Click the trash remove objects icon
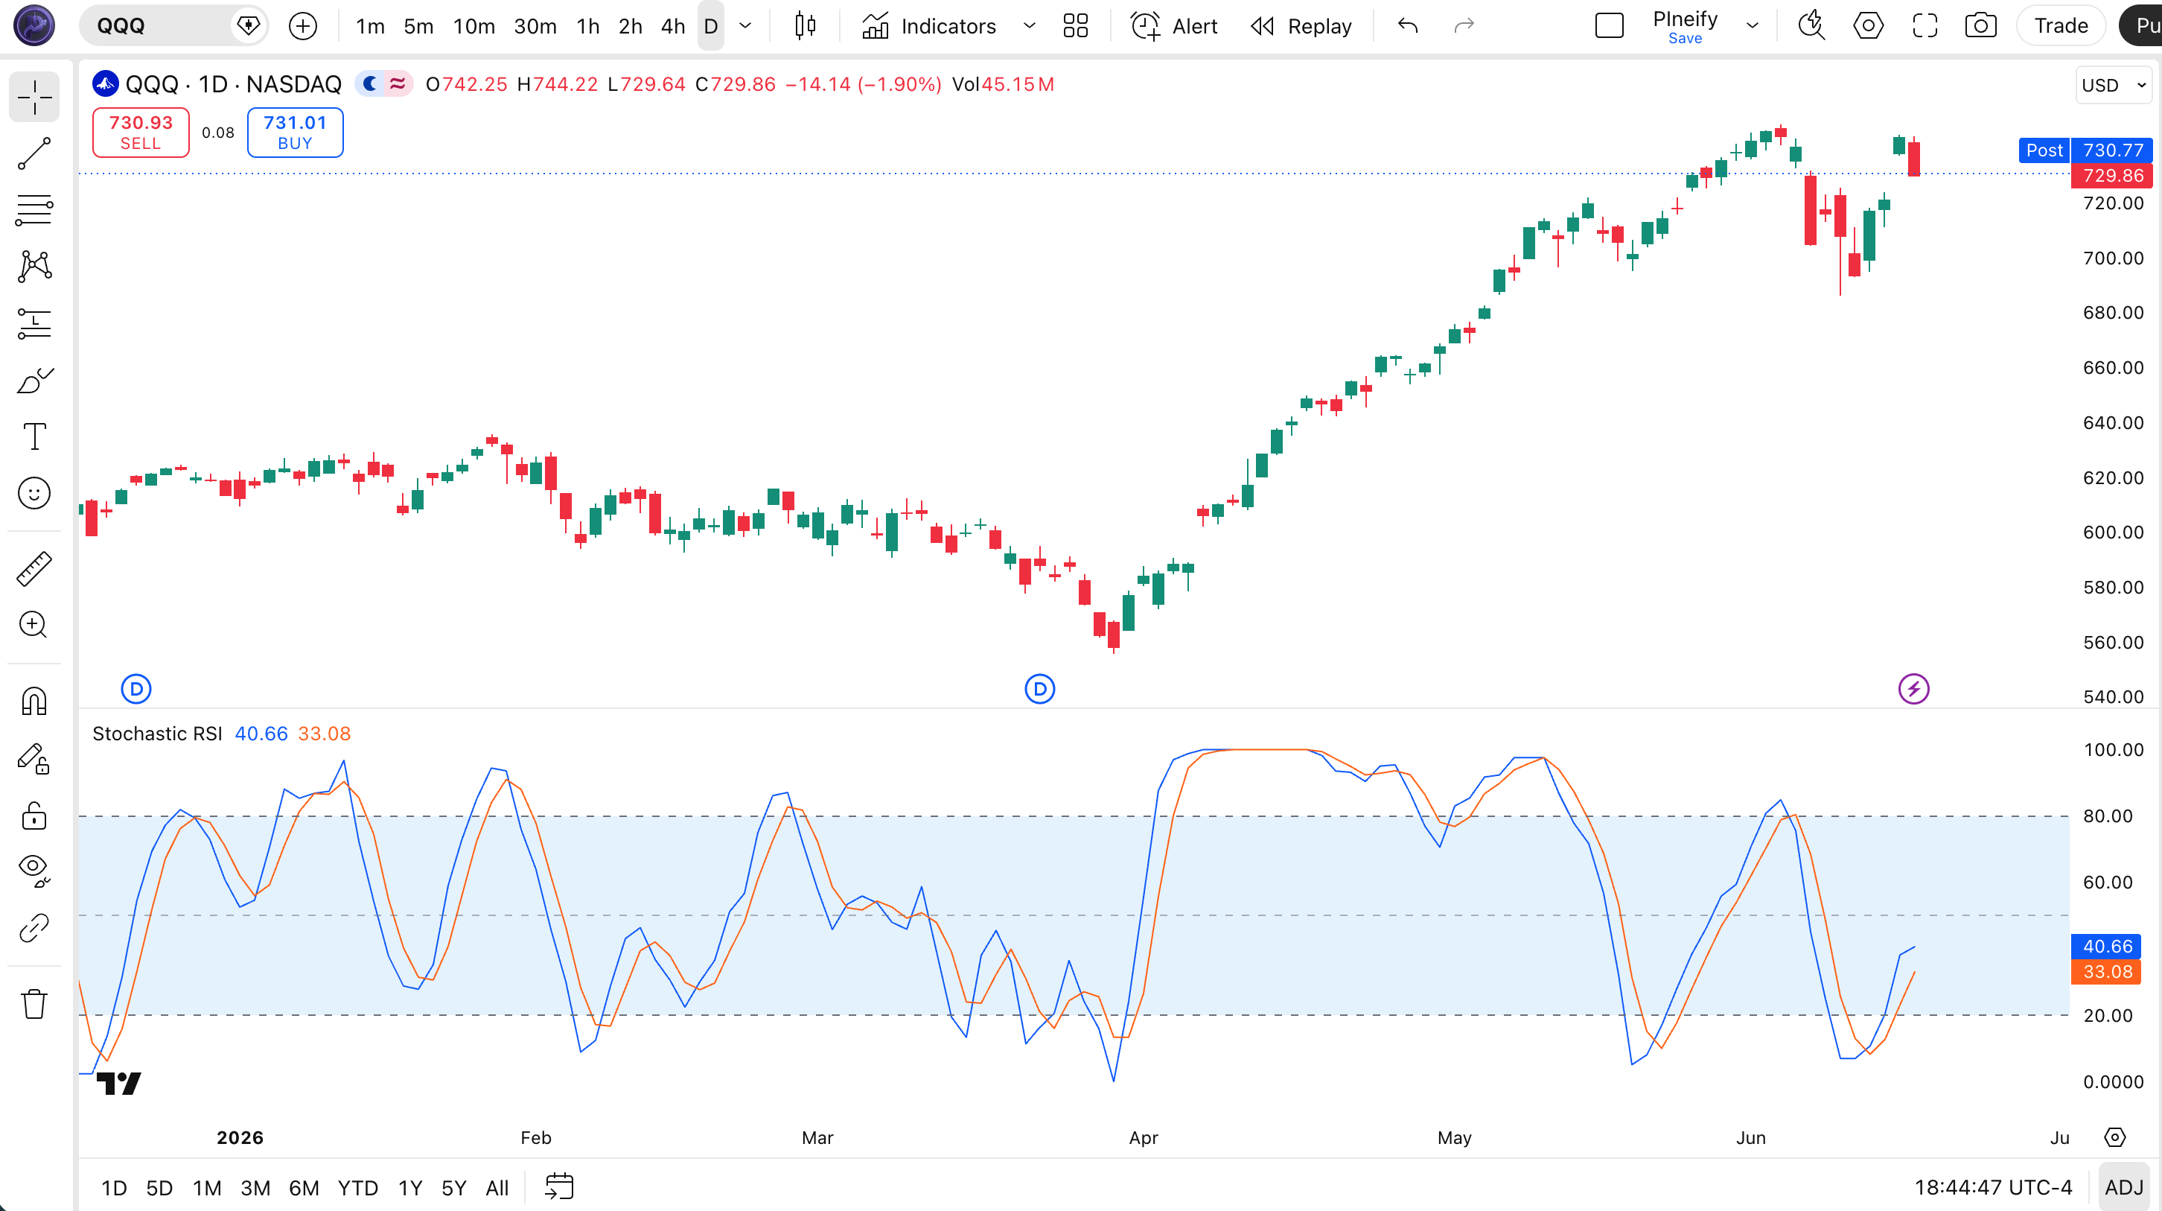This screenshot has width=2162, height=1211. [x=34, y=1003]
